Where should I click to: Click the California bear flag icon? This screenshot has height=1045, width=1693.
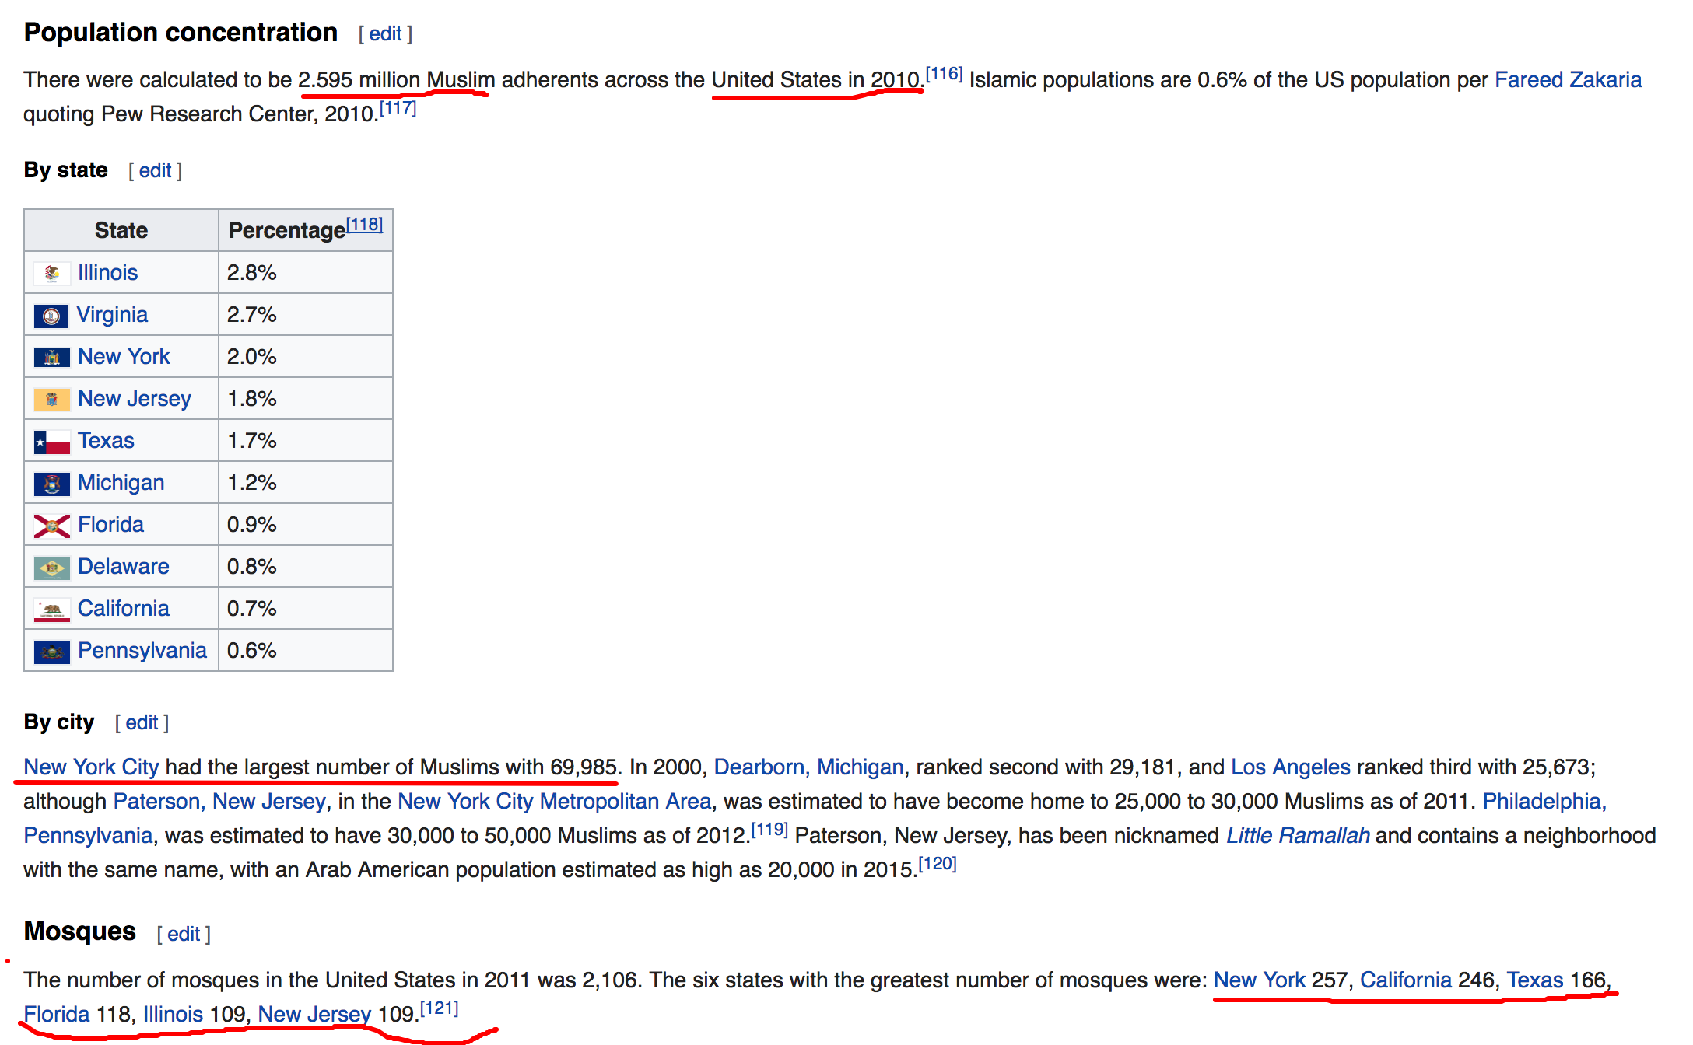pyautogui.click(x=51, y=610)
